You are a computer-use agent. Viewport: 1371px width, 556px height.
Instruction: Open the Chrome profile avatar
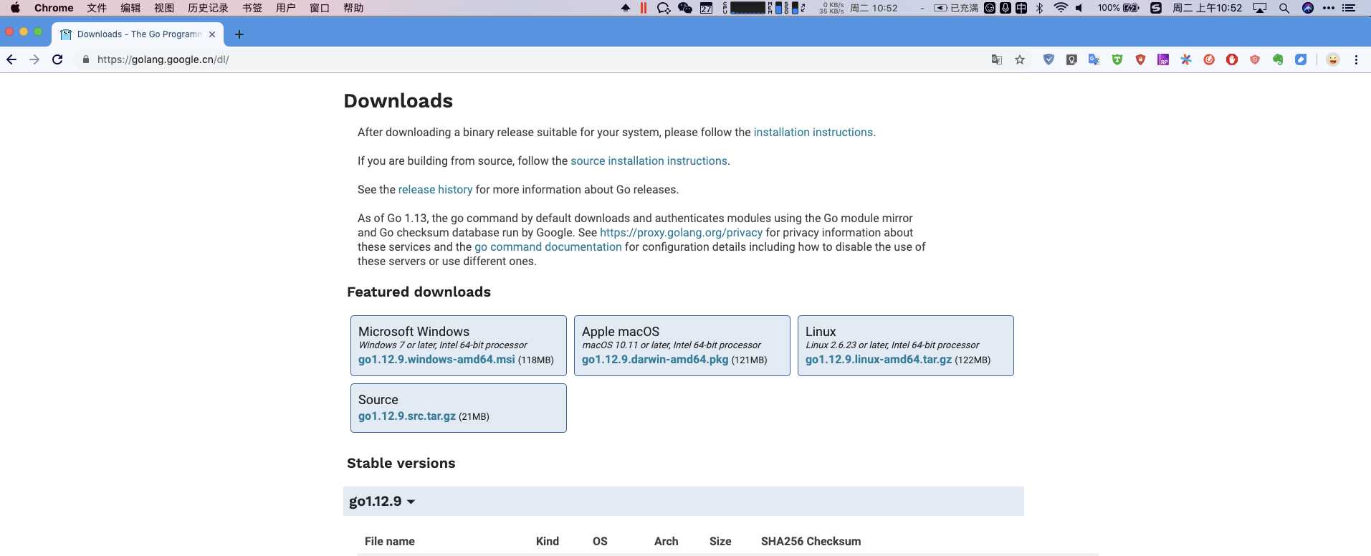tap(1333, 59)
